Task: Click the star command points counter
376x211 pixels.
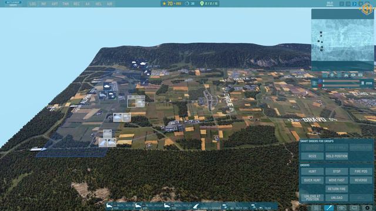Action: 172,4
